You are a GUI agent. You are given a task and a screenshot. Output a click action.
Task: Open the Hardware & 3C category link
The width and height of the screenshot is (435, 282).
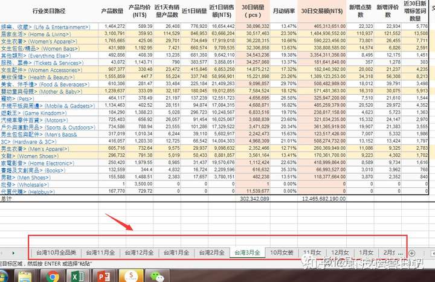click(x=28, y=142)
